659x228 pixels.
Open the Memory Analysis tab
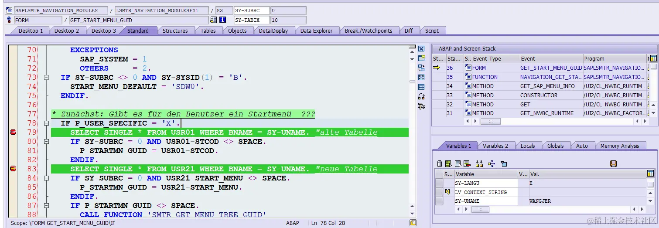click(x=619, y=146)
